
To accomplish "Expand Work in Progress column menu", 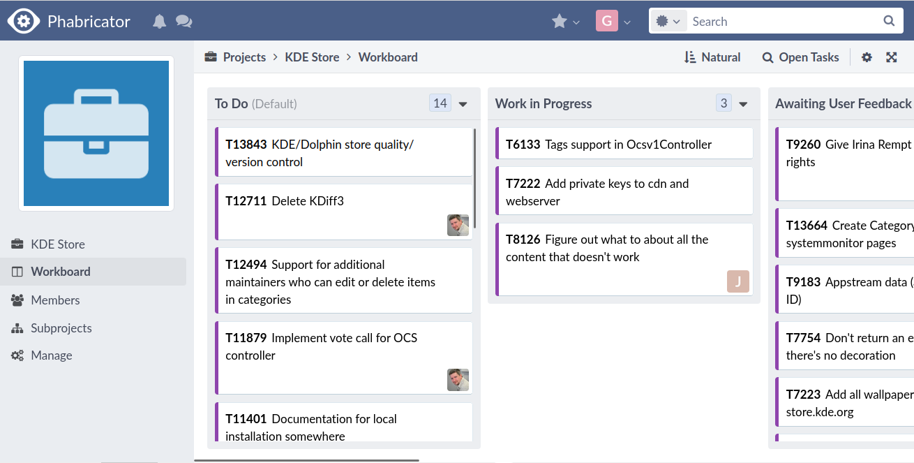I will [743, 104].
